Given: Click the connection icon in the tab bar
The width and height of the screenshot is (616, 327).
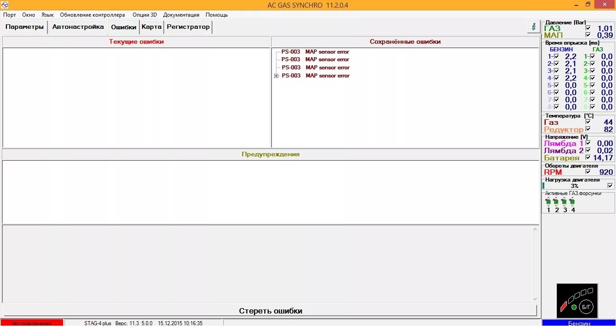Looking at the screenshot, I should 534,27.
